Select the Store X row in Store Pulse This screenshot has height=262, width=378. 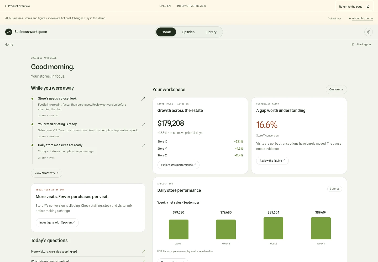click(200, 142)
